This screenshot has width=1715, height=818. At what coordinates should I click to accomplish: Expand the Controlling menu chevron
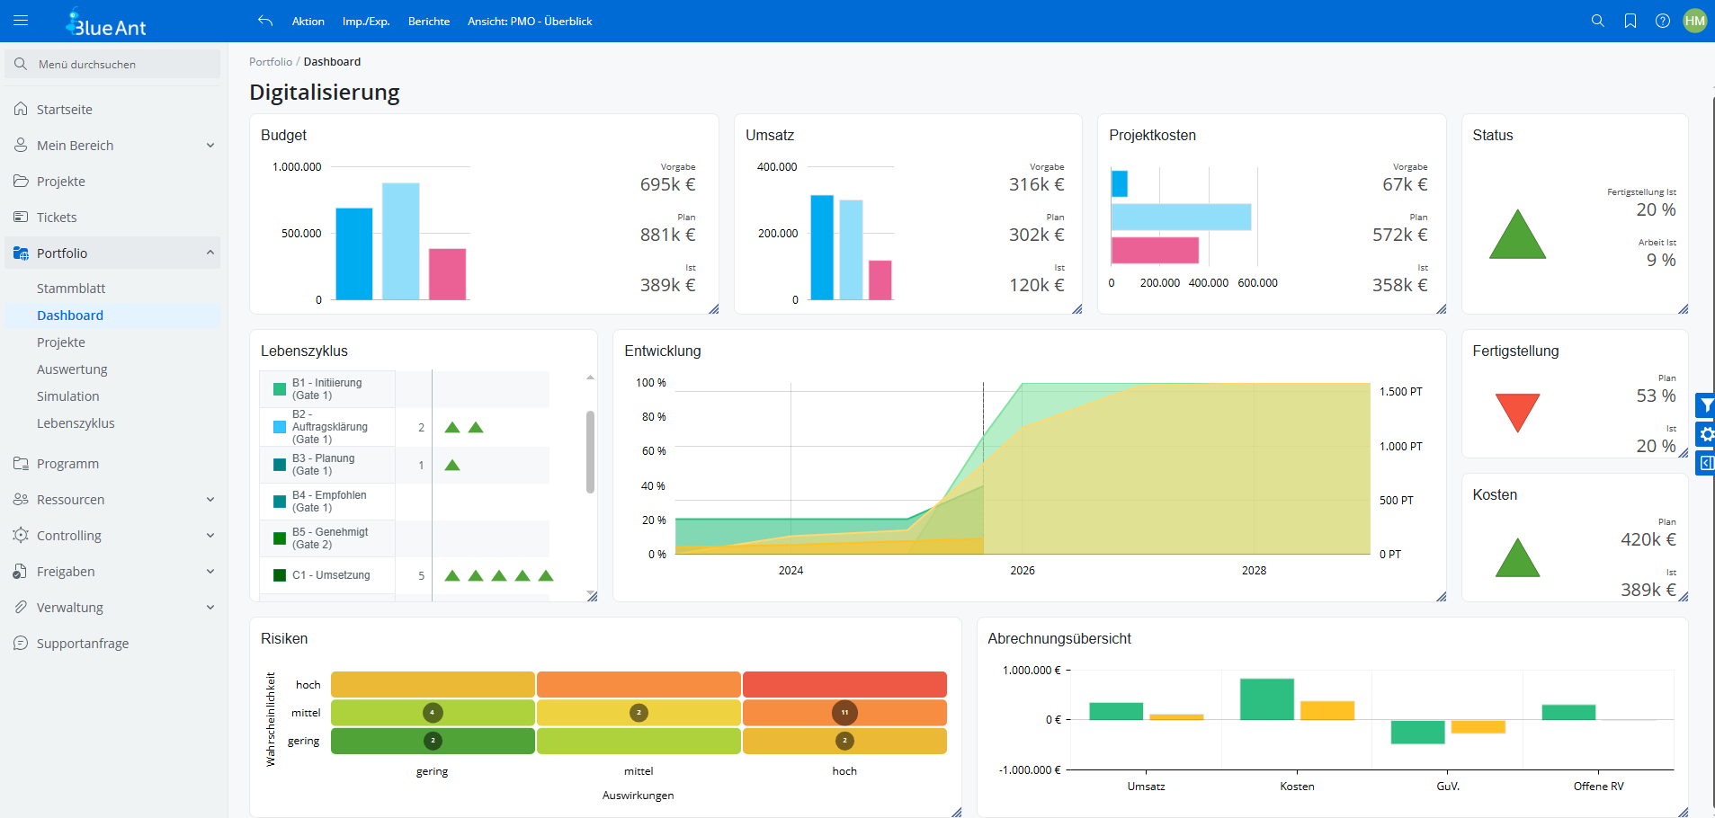tap(210, 536)
